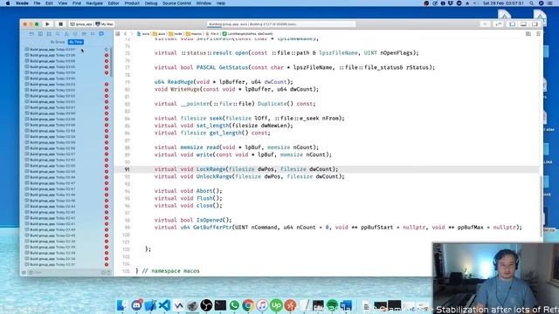Screen dimensions: 559x314
Task: Open Upwork from the Dock
Action: click(276, 305)
